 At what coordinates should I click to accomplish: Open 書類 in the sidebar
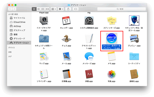coord(19,34)
